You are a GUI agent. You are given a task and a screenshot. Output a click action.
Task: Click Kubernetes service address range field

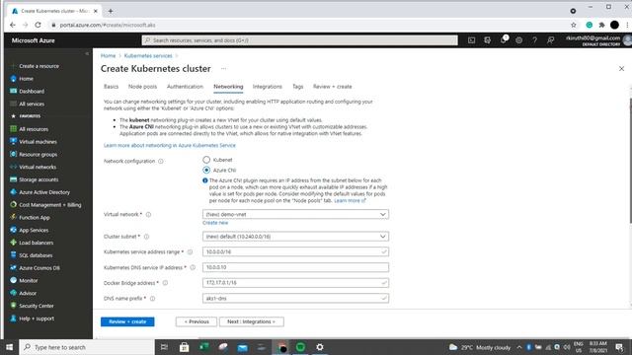(295, 252)
